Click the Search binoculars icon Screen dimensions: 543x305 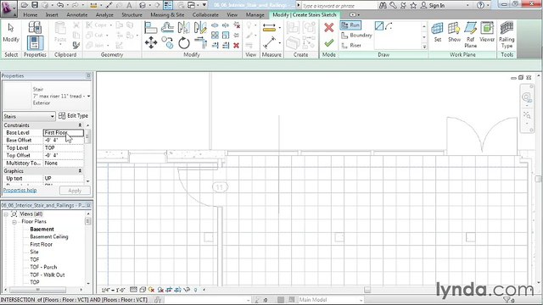pyautogui.click(x=383, y=5)
